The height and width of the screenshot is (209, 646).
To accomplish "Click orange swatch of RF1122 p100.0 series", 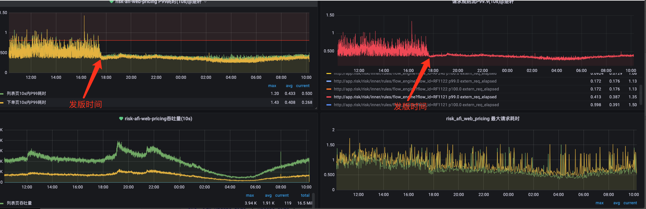I will pos(329,89).
